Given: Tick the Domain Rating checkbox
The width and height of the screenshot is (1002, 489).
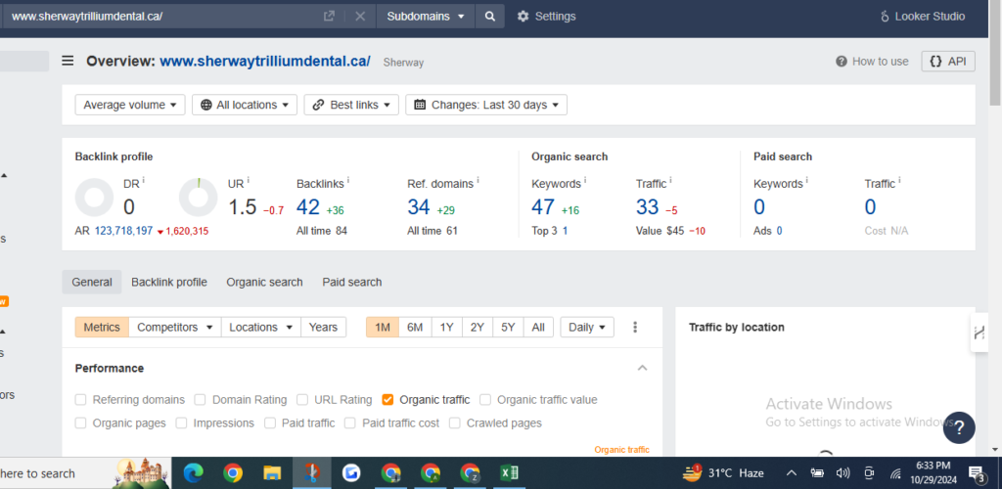Looking at the screenshot, I should (x=200, y=399).
